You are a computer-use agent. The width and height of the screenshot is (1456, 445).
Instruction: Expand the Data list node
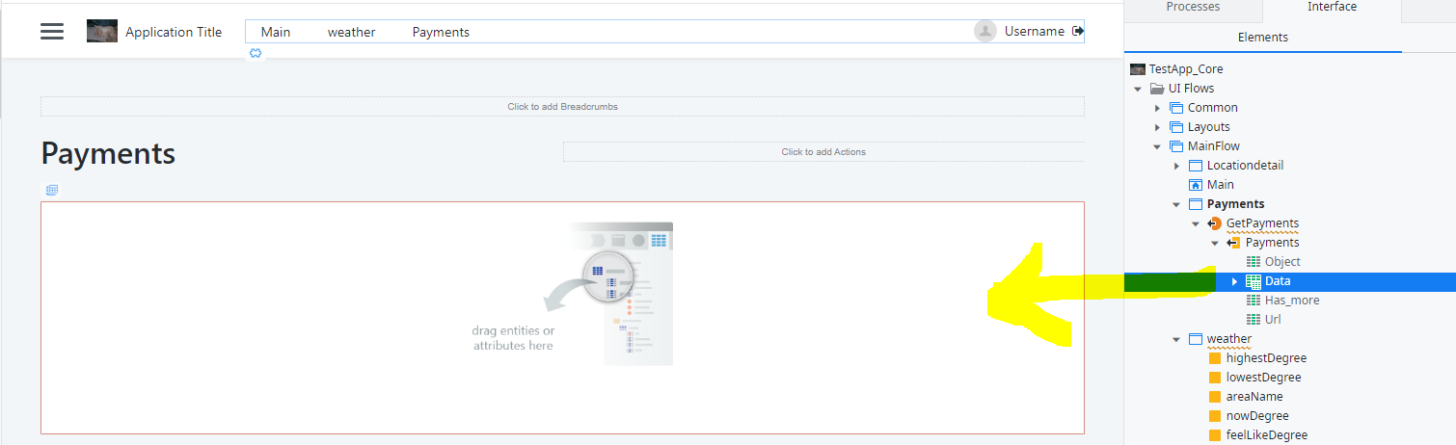[1235, 281]
